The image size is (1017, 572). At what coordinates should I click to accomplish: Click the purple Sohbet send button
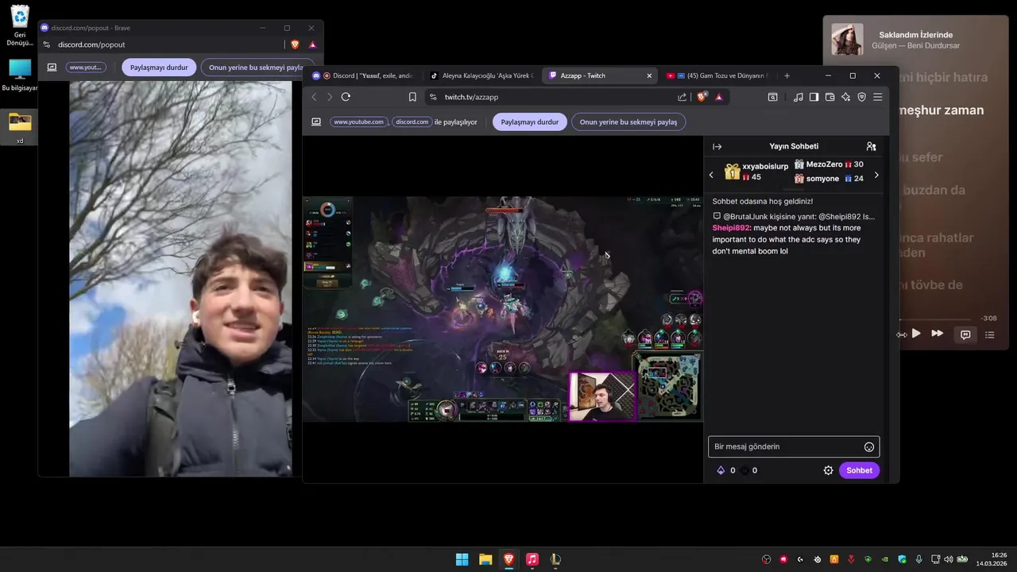coord(859,470)
